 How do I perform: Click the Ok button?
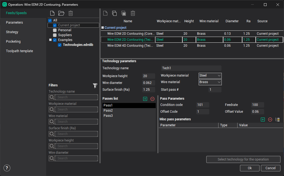[249, 168]
